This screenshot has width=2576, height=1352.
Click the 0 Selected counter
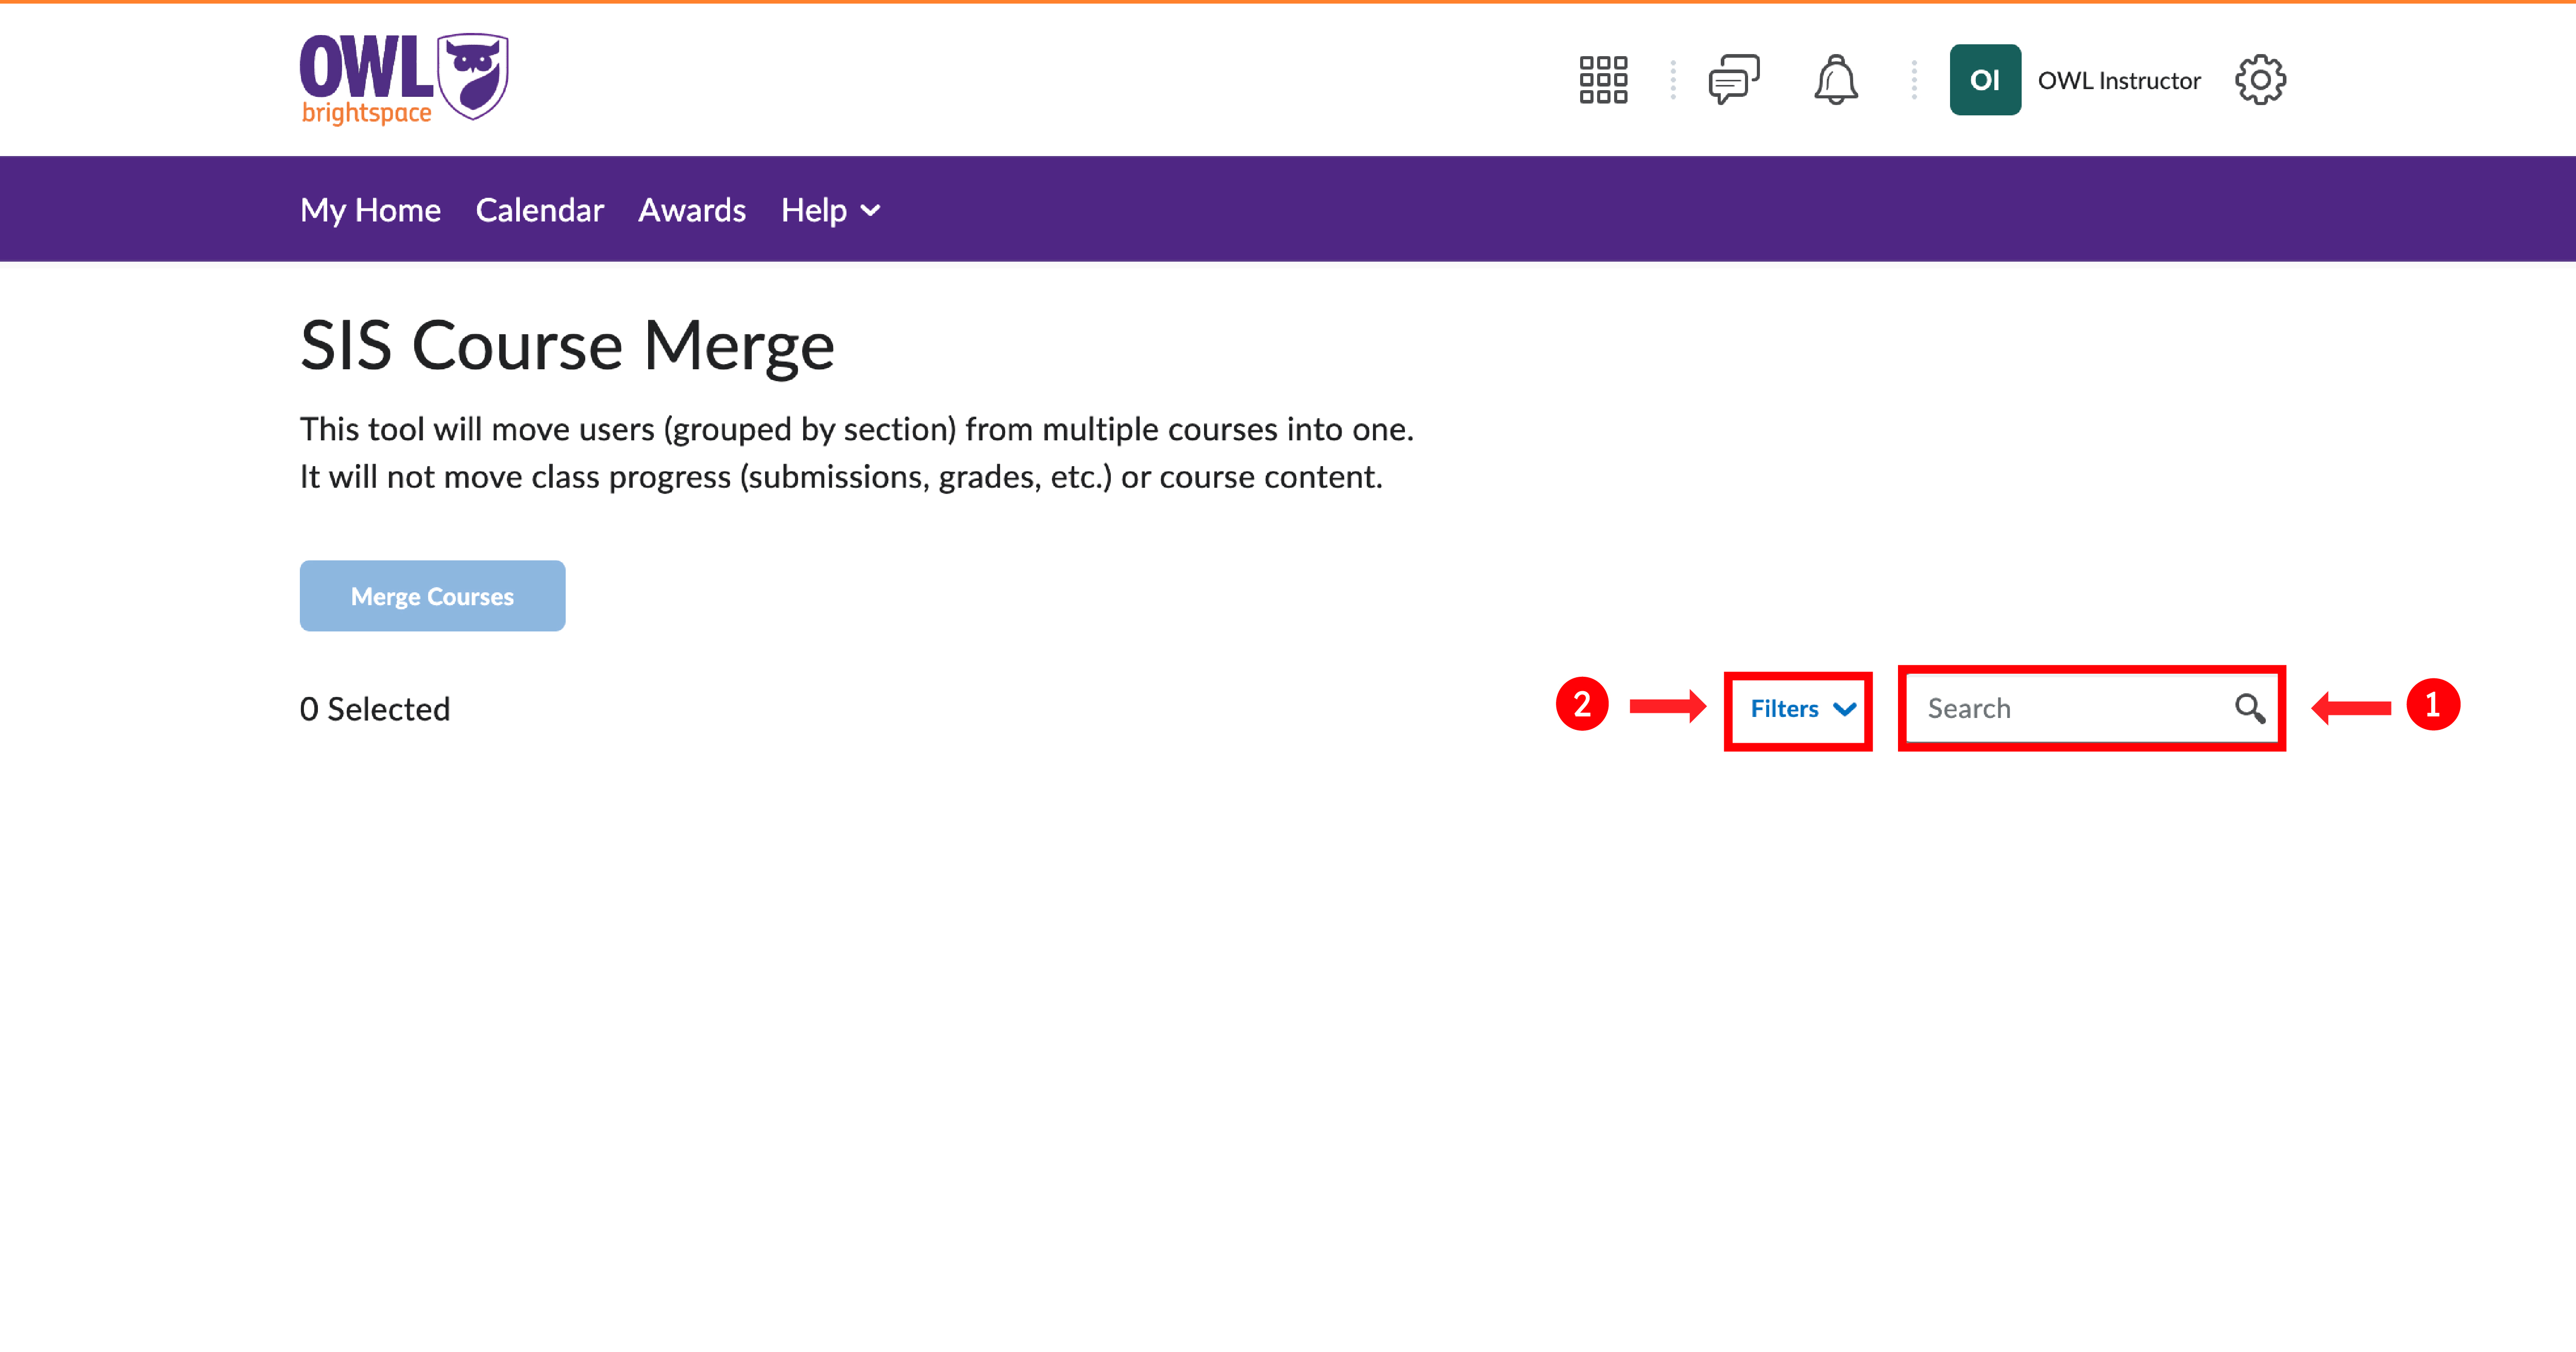point(375,708)
